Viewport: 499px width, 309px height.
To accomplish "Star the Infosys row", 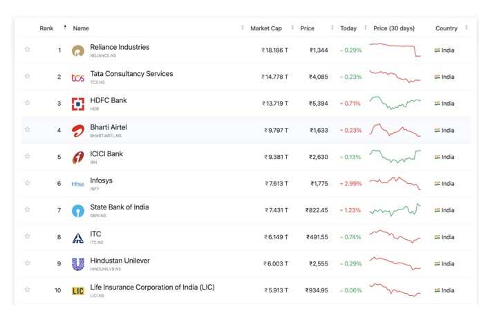I will click(28, 183).
